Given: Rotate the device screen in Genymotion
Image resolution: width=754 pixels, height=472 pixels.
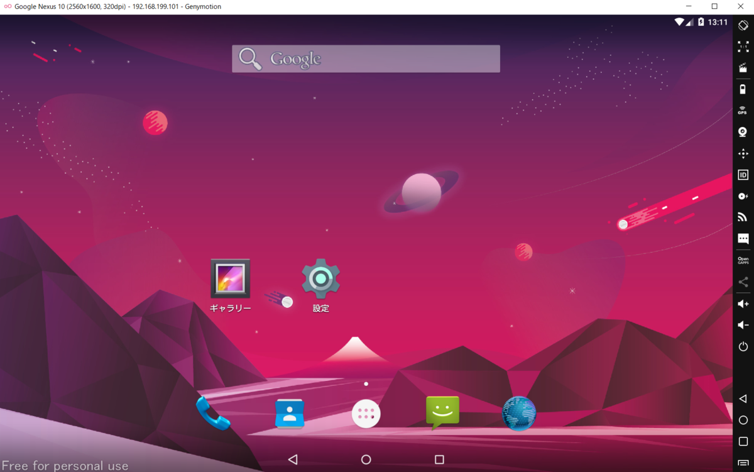Looking at the screenshot, I should 743,26.
